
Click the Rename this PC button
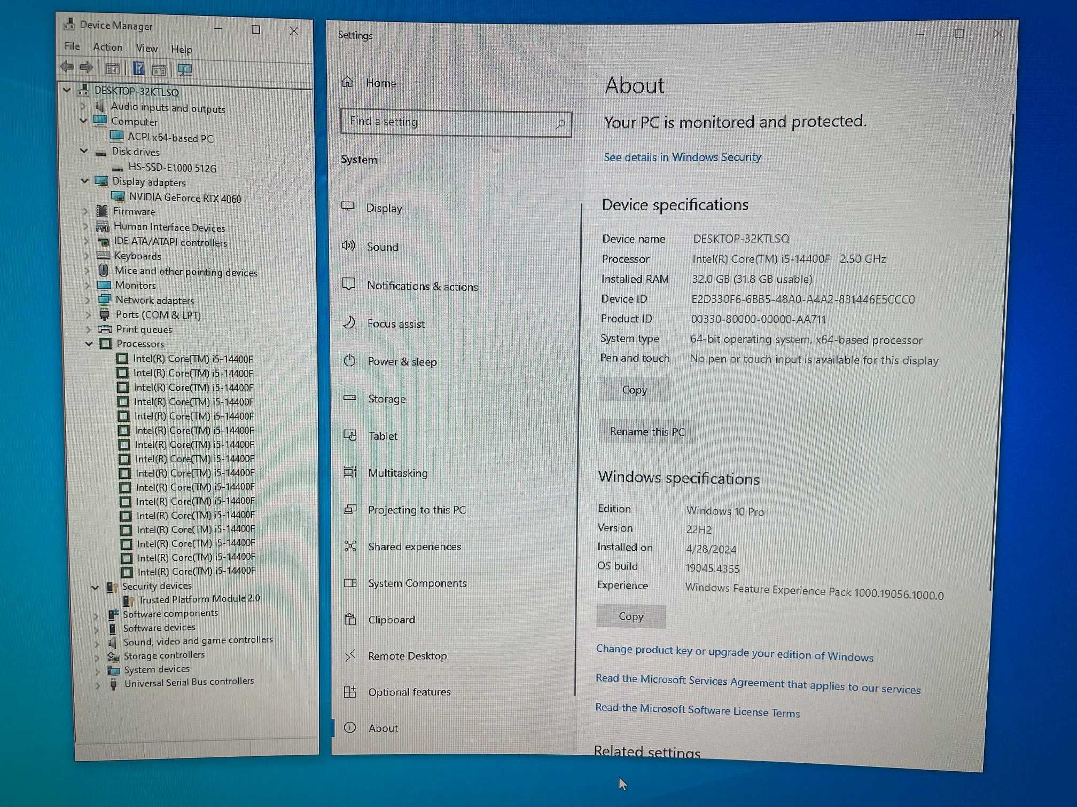click(x=647, y=431)
